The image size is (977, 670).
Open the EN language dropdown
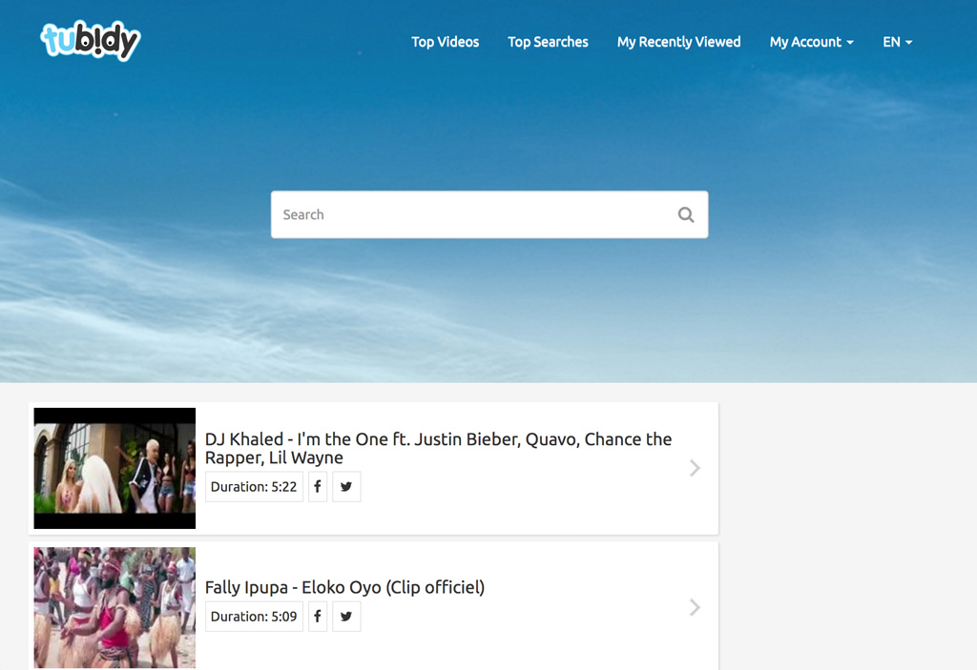tap(897, 42)
